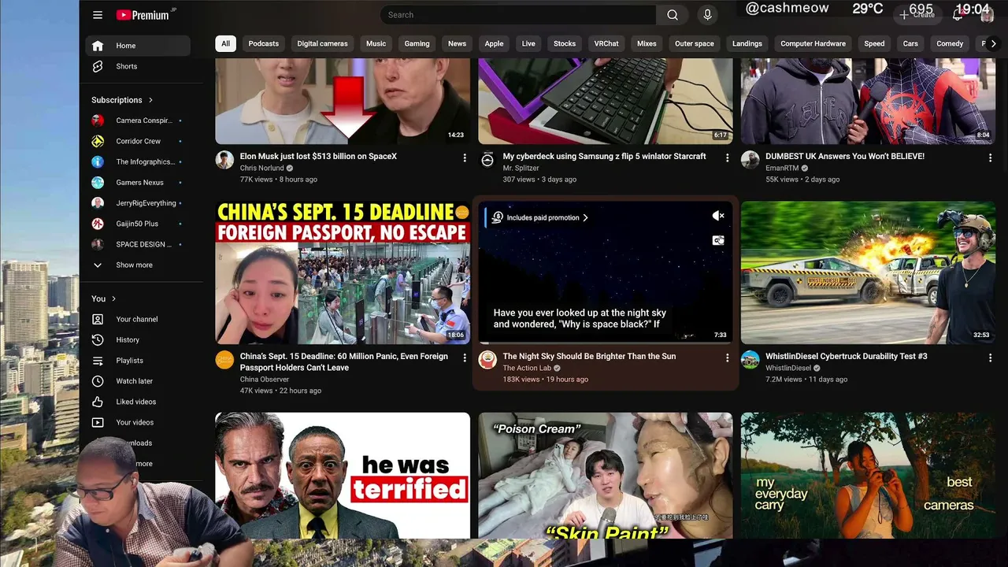This screenshot has width=1008, height=567.
Task: Filter by the Comedy chip
Action: tap(950, 43)
